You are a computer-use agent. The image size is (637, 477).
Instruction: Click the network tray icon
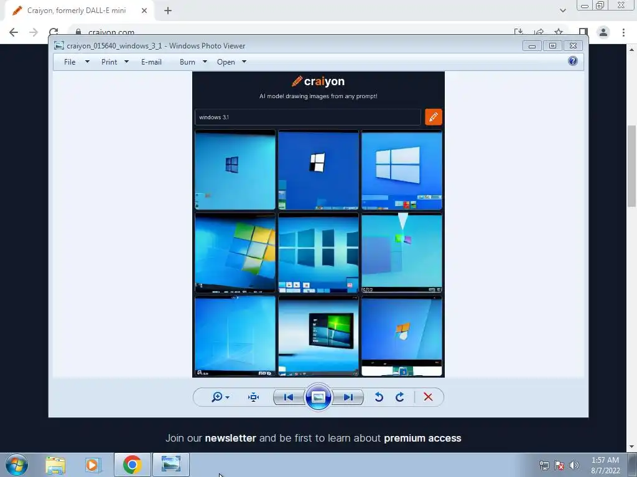[544, 465]
